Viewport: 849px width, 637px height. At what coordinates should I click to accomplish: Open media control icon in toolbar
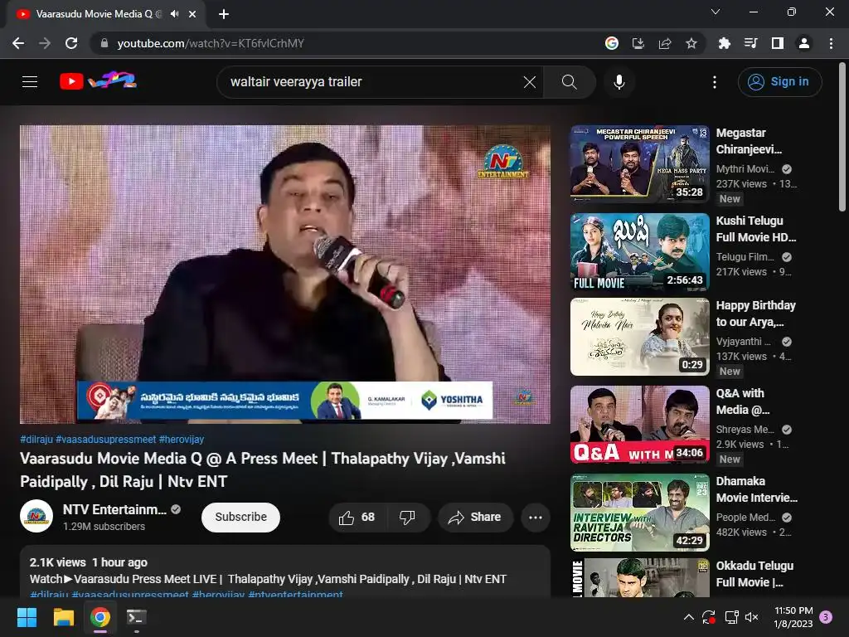pos(750,43)
